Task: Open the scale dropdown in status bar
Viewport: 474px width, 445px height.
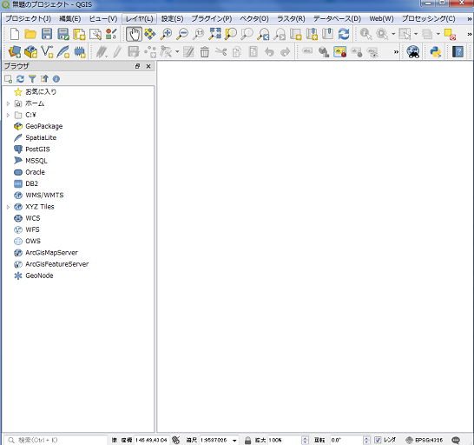Action: pos(234,440)
